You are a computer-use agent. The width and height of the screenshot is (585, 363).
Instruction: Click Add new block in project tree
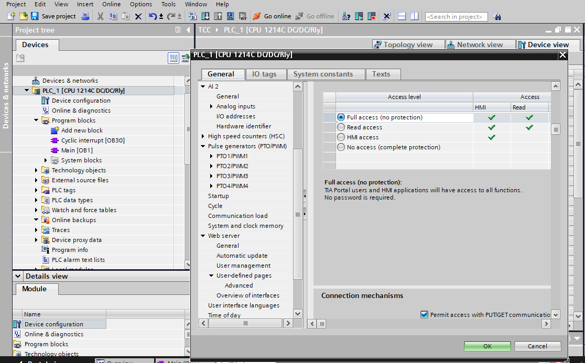[82, 130]
